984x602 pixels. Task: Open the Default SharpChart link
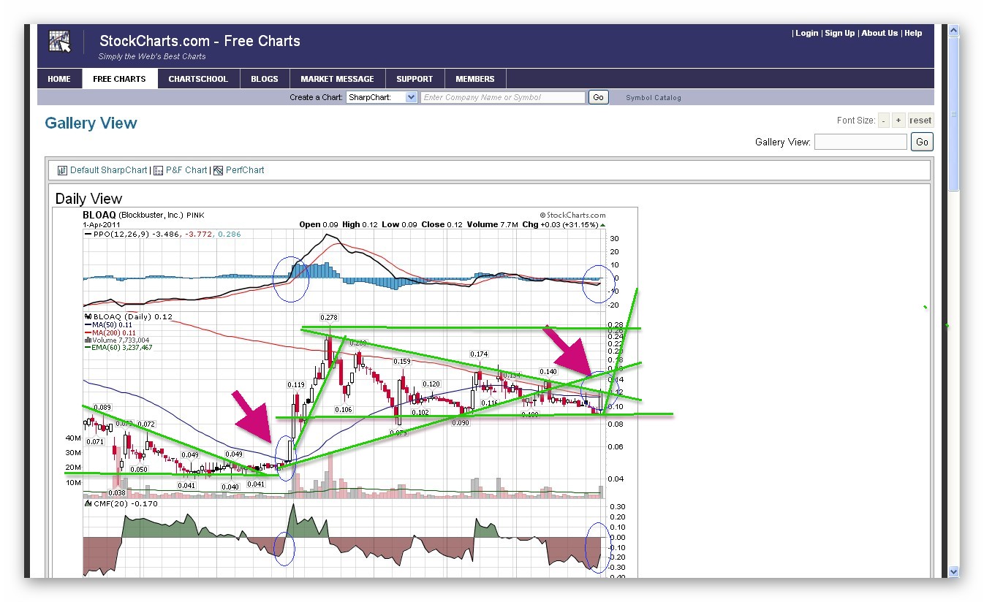tap(109, 170)
